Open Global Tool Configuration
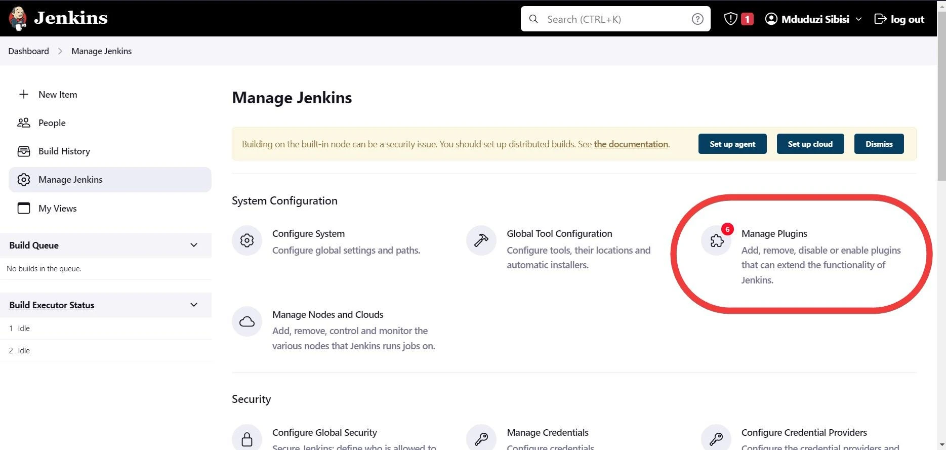This screenshot has width=946, height=450. coord(559,234)
